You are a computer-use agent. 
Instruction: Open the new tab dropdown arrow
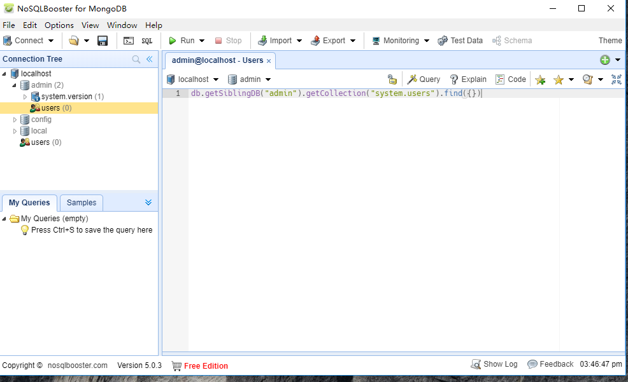point(618,60)
